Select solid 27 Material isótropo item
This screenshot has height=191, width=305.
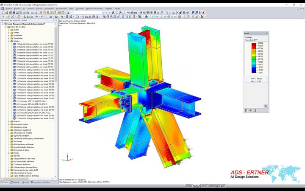click(34, 118)
